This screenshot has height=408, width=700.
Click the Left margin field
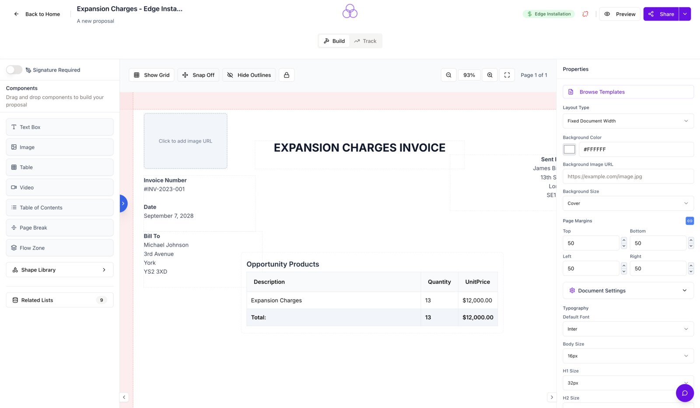pyautogui.click(x=591, y=269)
